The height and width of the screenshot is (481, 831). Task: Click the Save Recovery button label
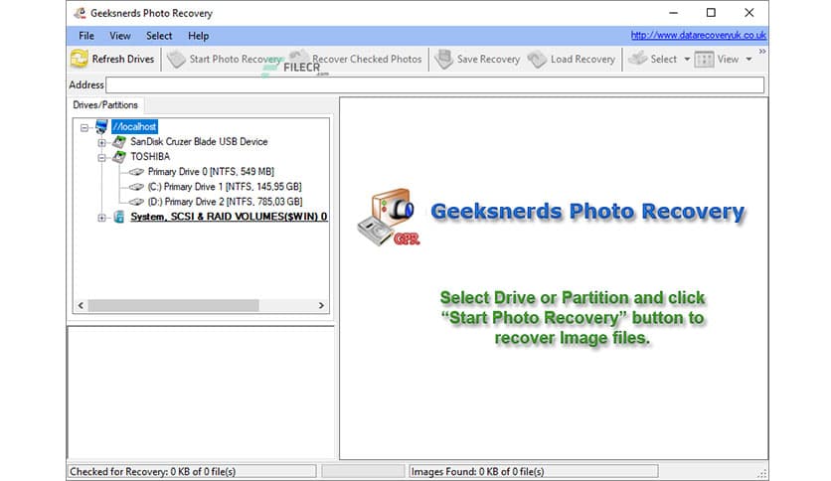point(488,59)
